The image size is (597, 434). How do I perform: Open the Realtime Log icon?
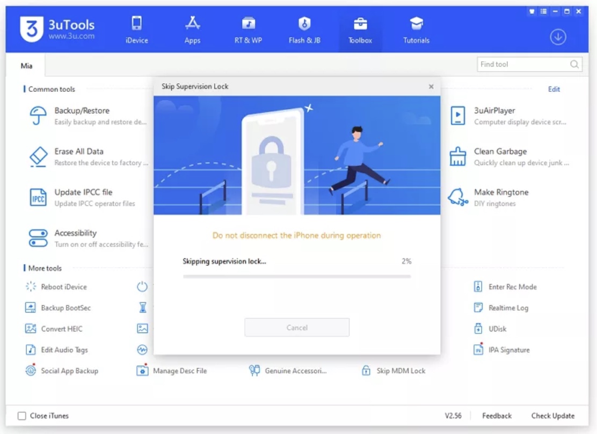pyautogui.click(x=478, y=307)
